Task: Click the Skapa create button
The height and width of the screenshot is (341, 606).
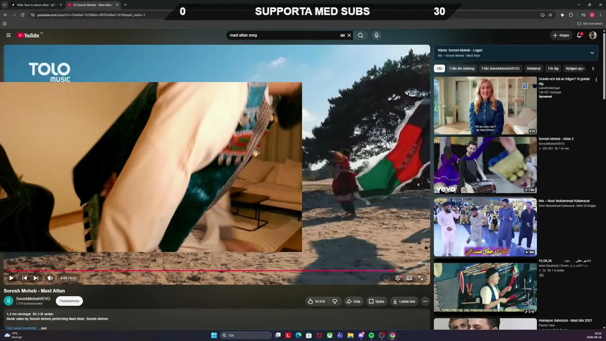Action: click(561, 35)
